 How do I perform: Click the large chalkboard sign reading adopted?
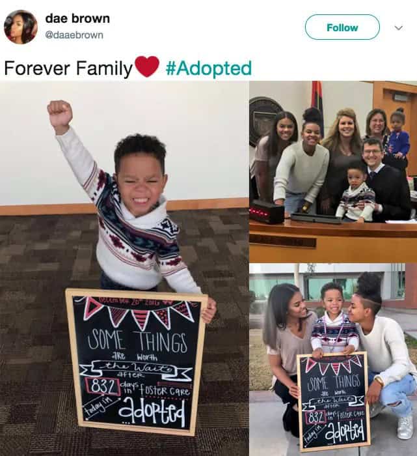[x=137, y=362]
